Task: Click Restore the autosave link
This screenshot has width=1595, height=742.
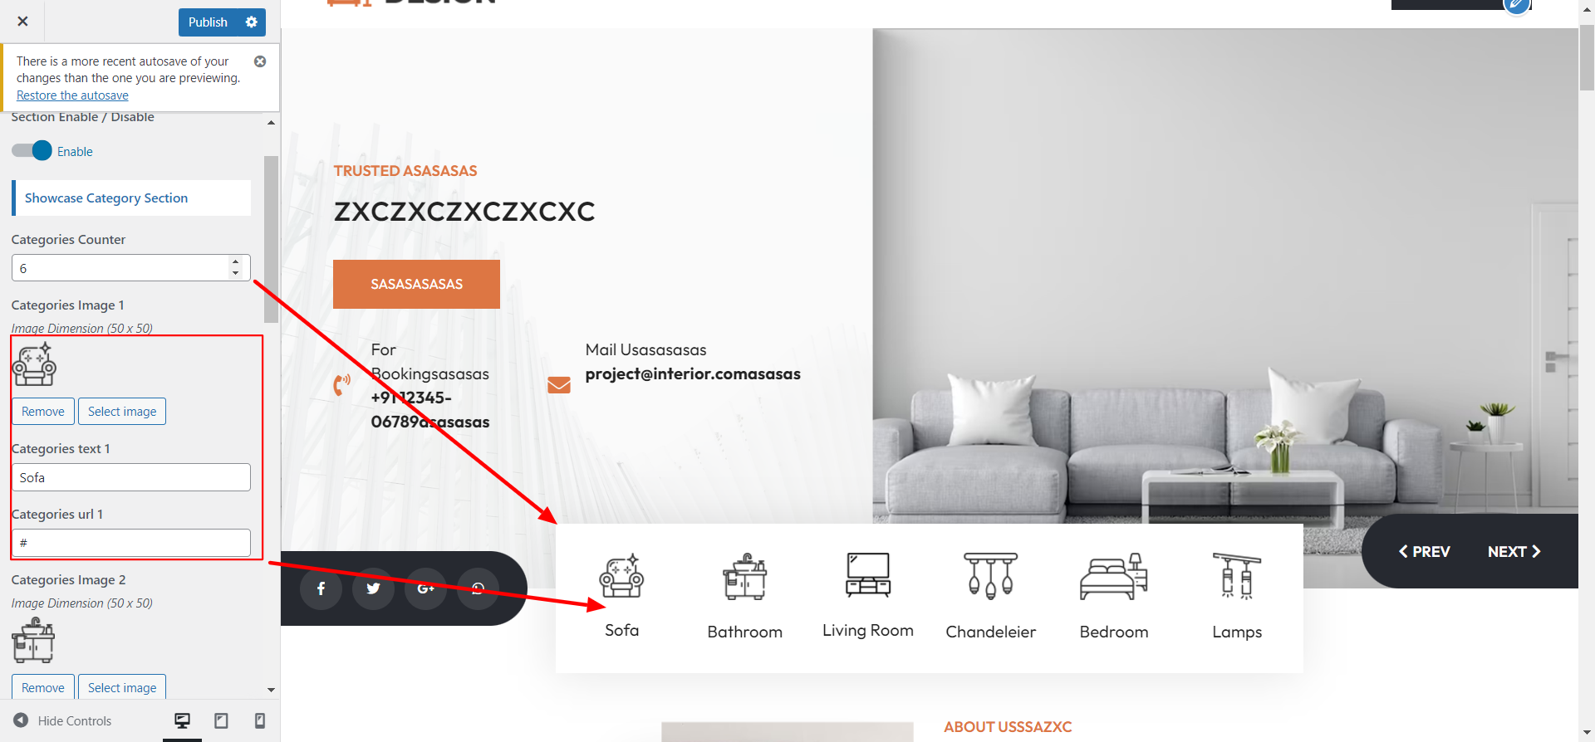Action: [x=72, y=95]
